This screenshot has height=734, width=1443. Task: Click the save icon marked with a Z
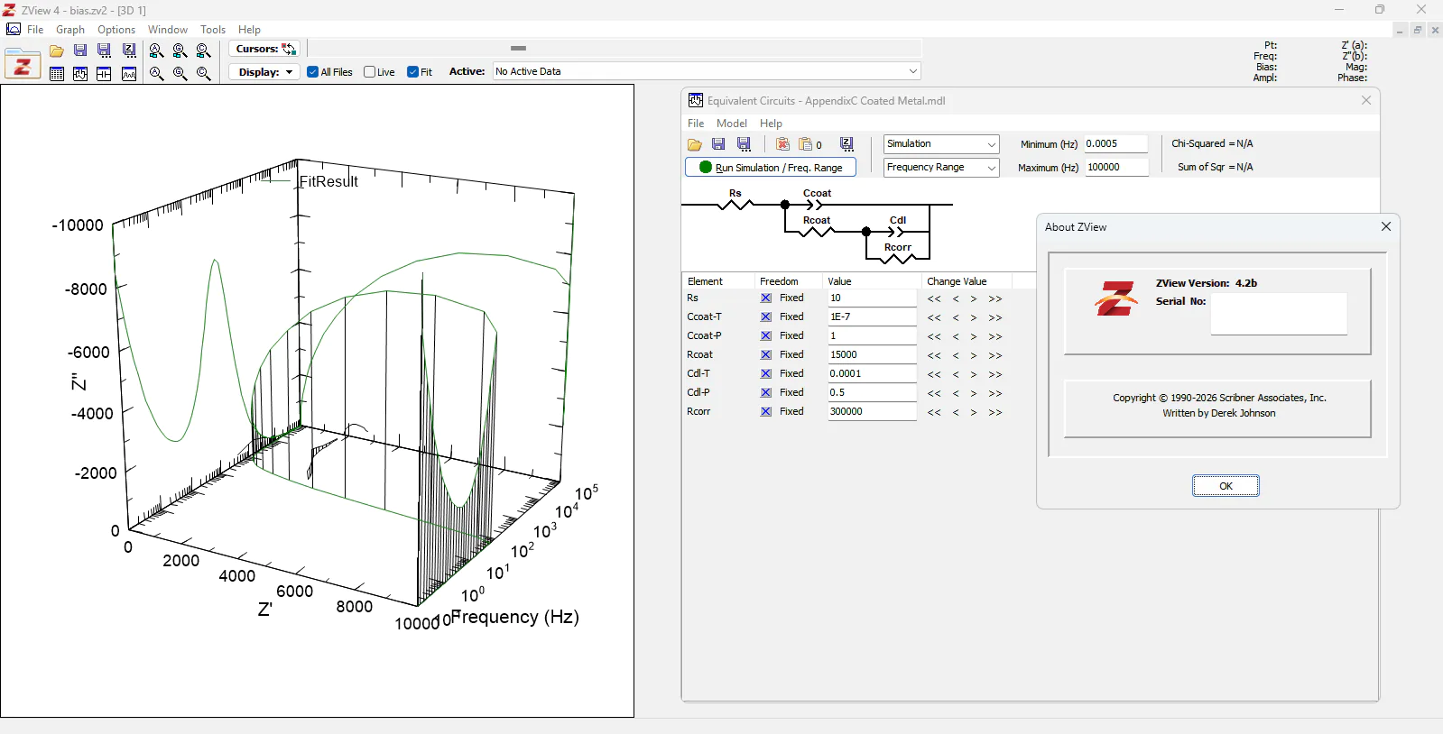(x=129, y=51)
